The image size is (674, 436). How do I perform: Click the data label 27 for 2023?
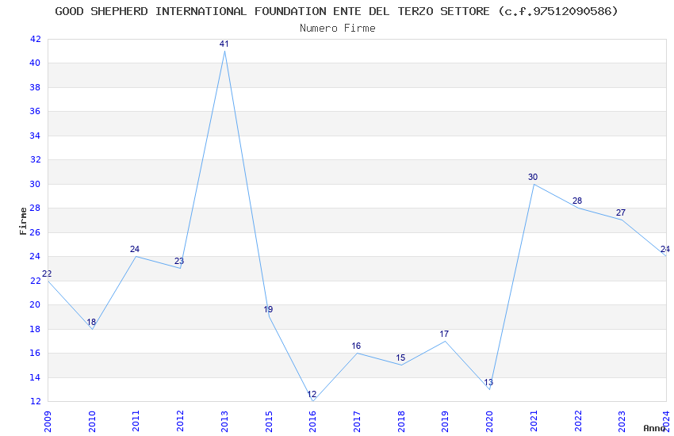[x=621, y=212]
